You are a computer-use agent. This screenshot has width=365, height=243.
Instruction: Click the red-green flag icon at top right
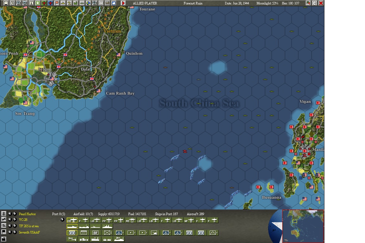[308, 3]
